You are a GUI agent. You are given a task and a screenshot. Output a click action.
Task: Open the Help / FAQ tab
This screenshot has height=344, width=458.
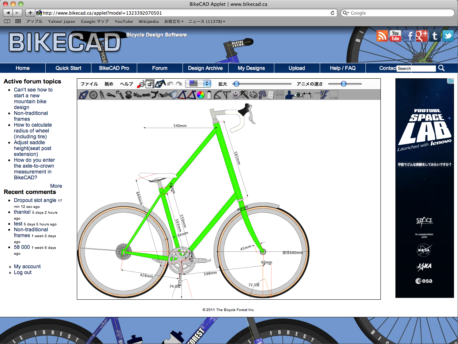coord(343,68)
